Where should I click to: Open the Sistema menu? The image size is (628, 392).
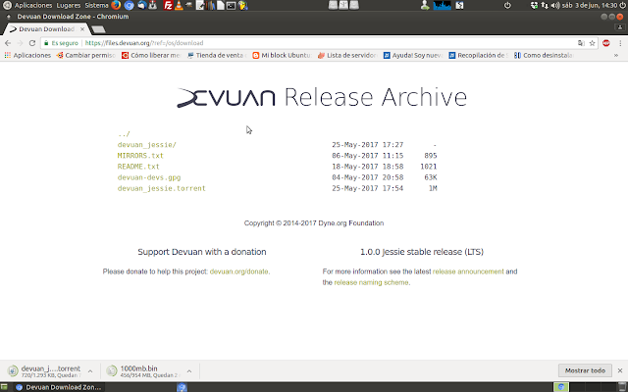tap(96, 5)
